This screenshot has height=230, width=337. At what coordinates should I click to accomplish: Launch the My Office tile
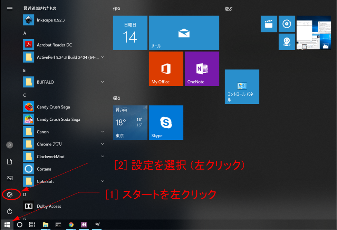[x=166, y=69]
